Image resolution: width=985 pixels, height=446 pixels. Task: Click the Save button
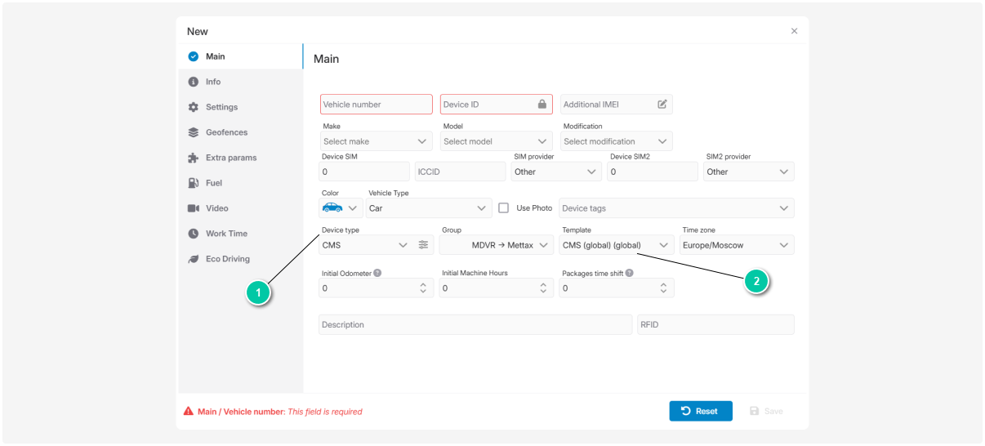[766, 411]
